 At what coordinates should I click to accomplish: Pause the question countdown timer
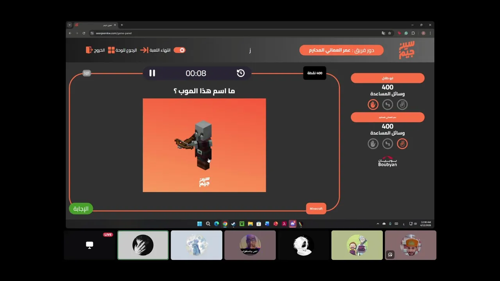pyautogui.click(x=152, y=73)
